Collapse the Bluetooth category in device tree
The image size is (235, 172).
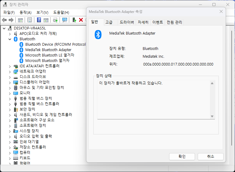(10, 39)
